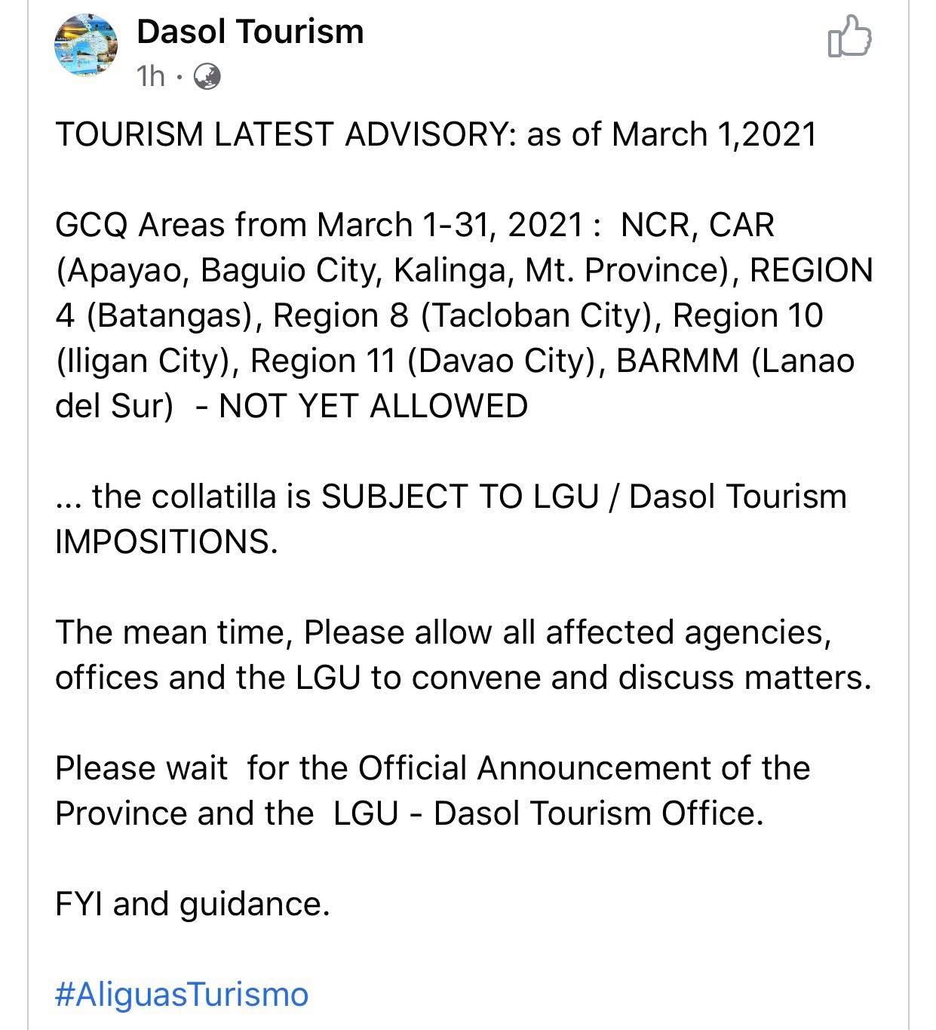Click the globe public-privacy icon
936x1030 pixels.
207,76
